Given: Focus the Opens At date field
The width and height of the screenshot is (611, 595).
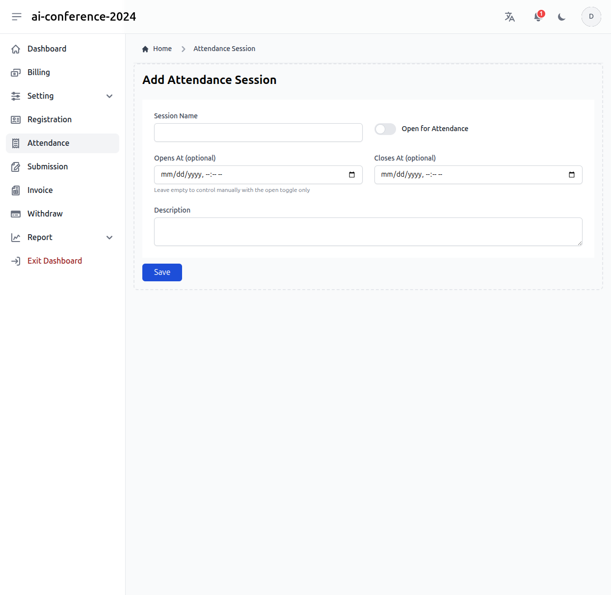Looking at the screenshot, I should pyautogui.click(x=258, y=175).
